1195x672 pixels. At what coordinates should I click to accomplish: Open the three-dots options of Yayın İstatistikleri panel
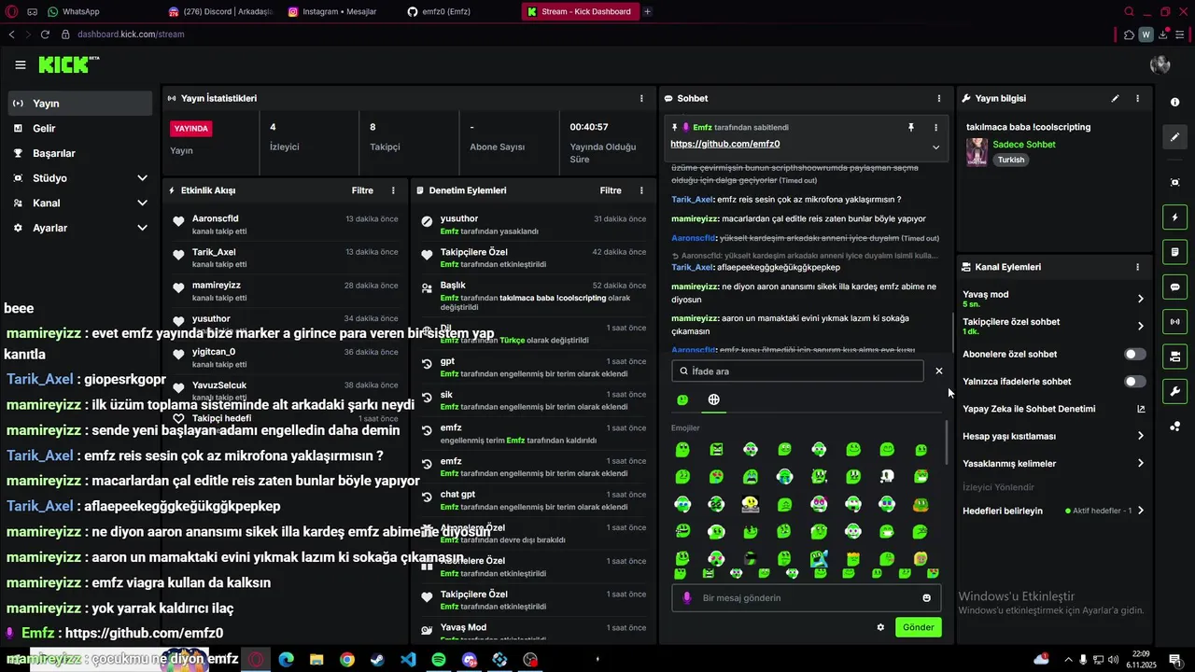click(x=641, y=98)
